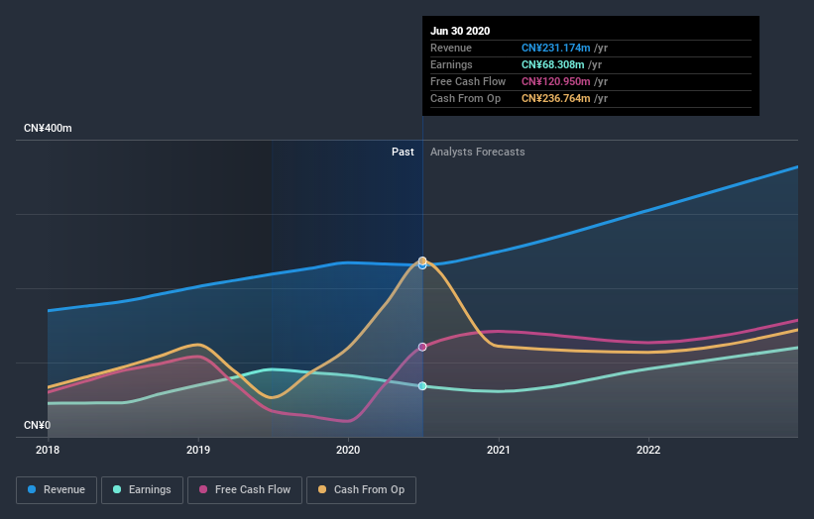
Task: Click the pink Free Cash Flow data point
Action: point(422,347)
